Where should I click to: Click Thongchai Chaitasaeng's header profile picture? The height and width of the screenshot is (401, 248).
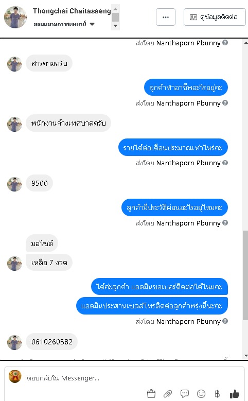click(15, 17)
